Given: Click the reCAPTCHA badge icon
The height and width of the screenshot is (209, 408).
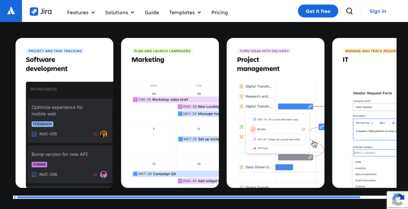Looking at the screenshot, I should click(398, 199).
